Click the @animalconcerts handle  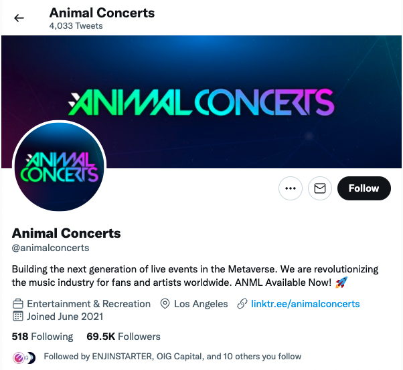coord(50,248)
